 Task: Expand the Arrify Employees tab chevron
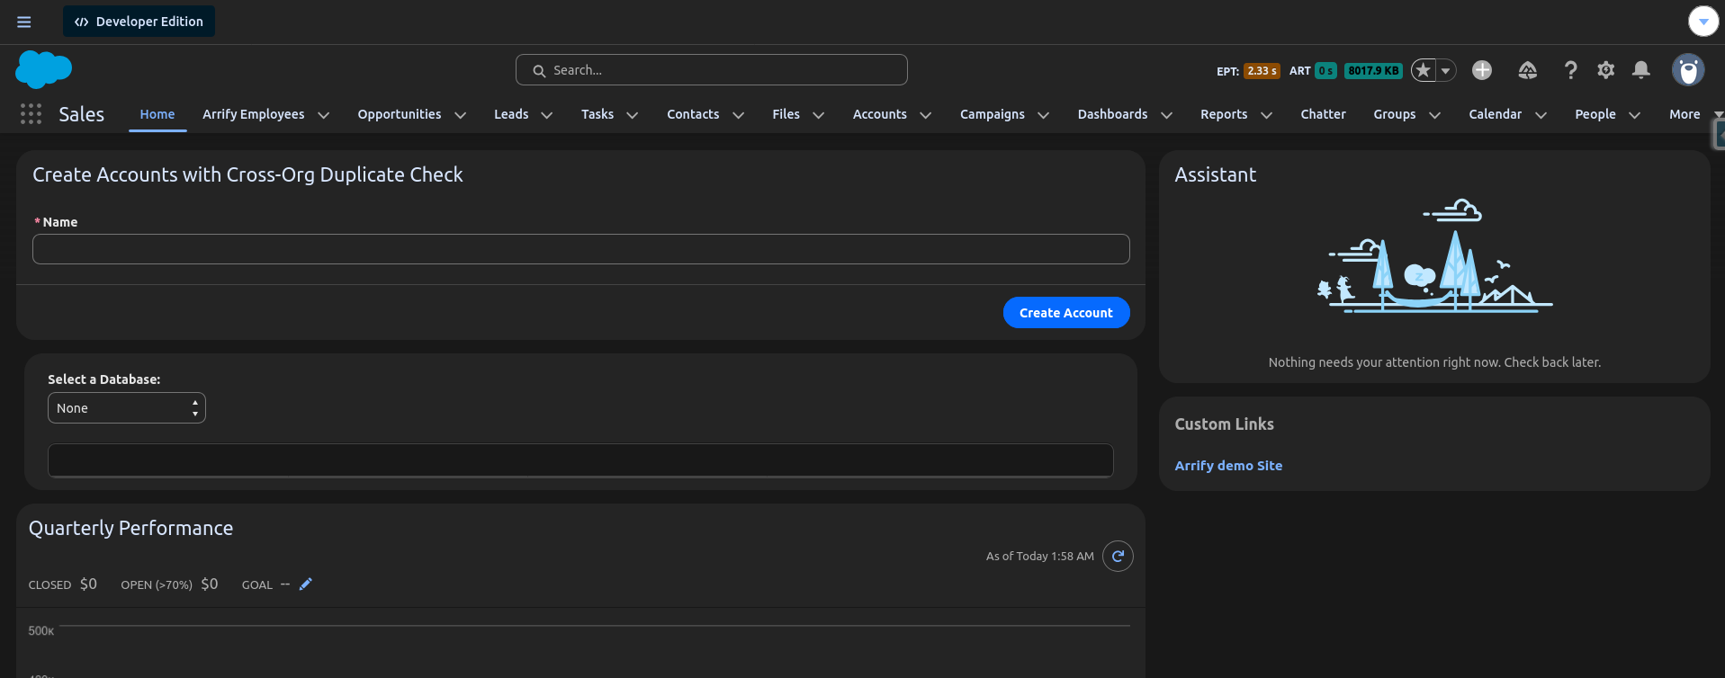(324, 115)
